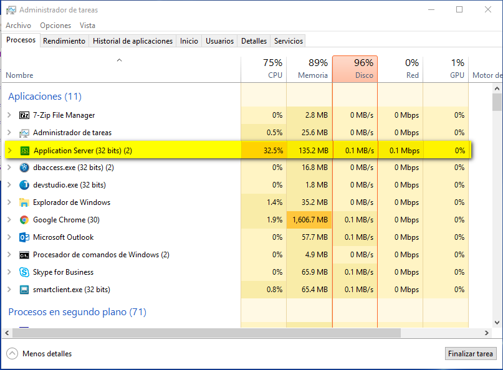Expand the Explorador de Windows process

[9, 202]
